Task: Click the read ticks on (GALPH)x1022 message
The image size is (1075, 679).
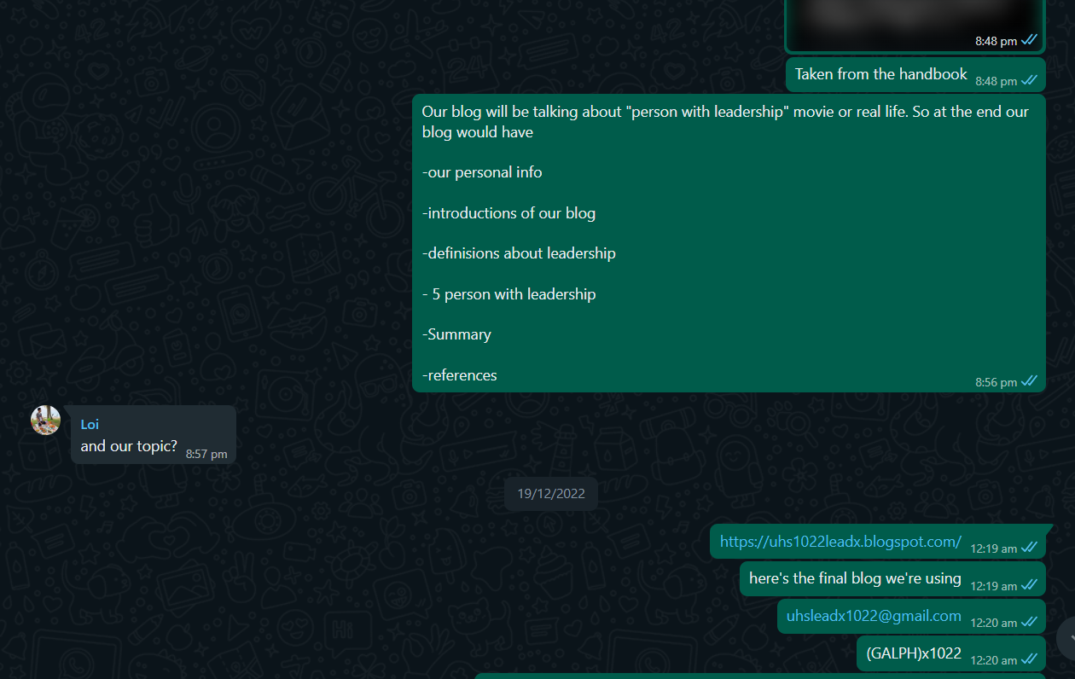Action: click(1030, 659)
